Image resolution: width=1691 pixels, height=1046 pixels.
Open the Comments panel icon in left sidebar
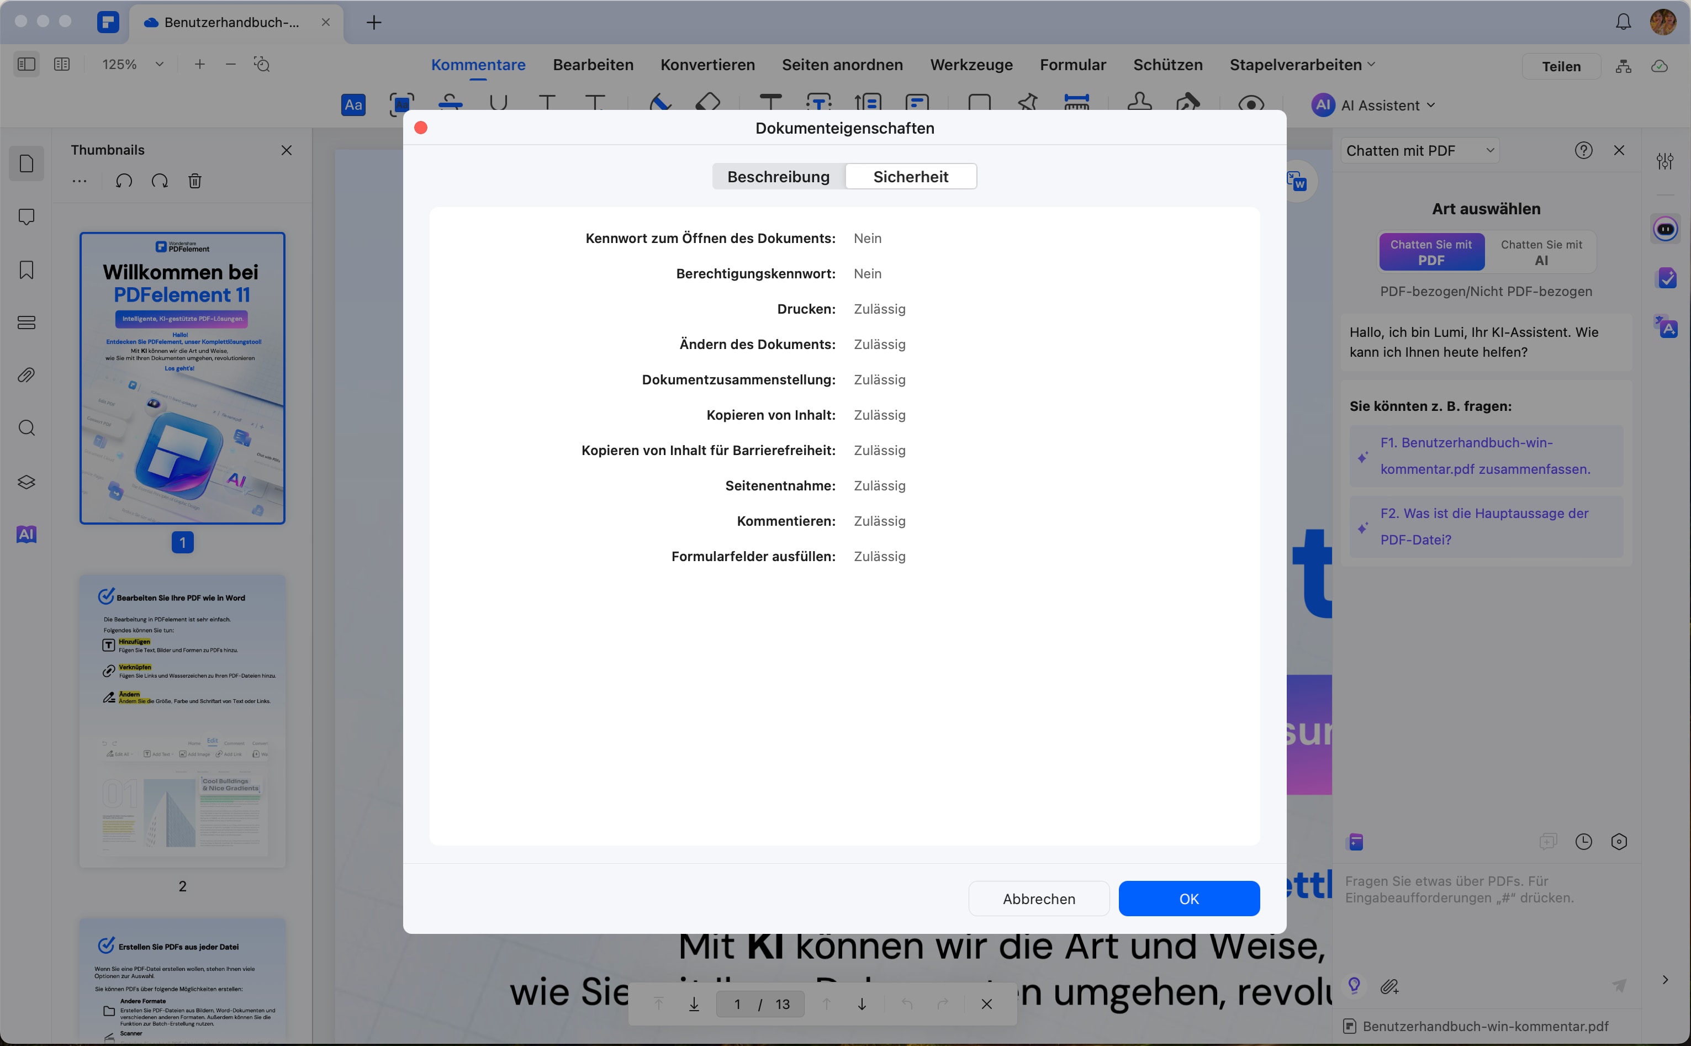27,216
